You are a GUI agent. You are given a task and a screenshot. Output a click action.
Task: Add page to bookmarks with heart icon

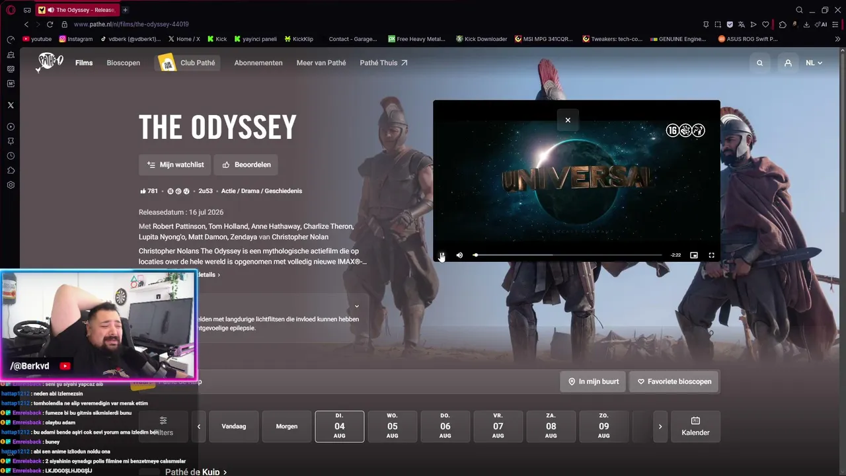point(765,24)
